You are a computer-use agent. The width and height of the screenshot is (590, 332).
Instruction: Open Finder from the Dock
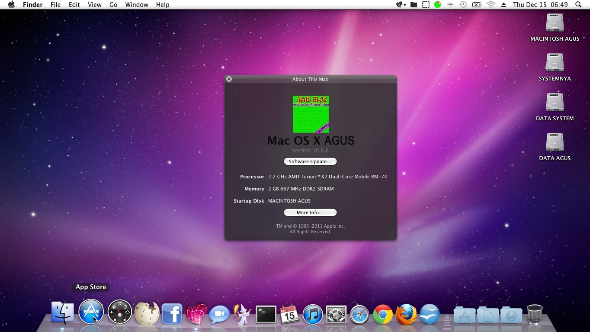[x=63, y=313]
